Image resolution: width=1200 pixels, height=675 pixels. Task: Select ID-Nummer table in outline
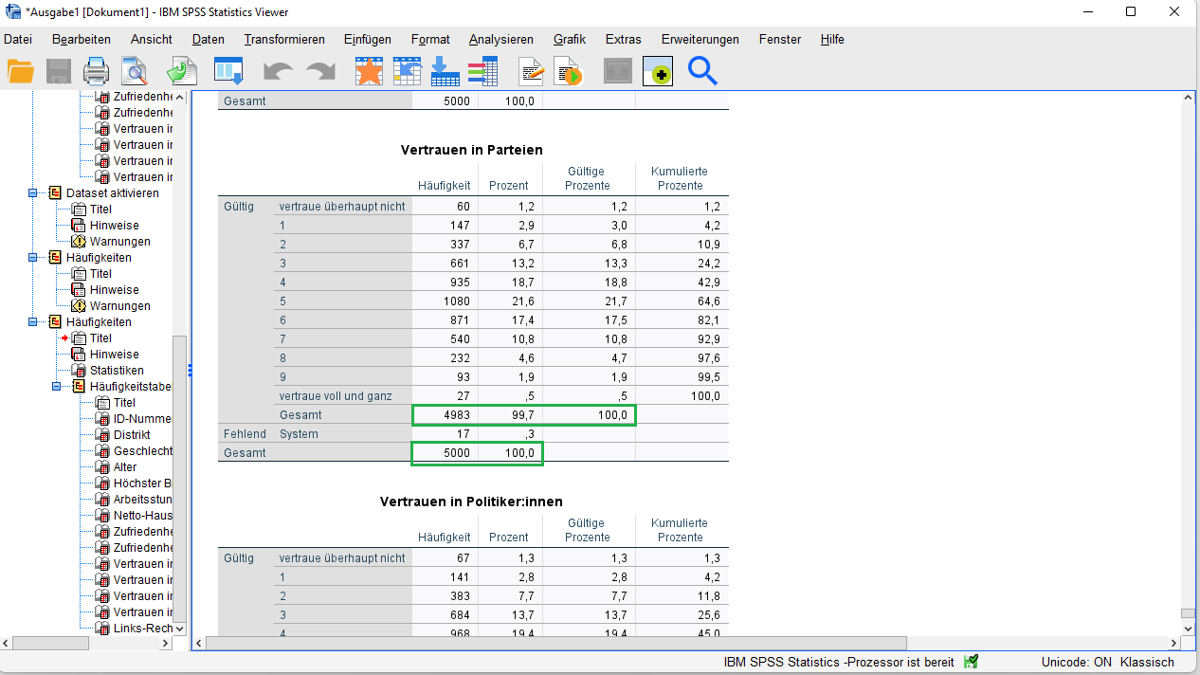[x=142, y=418]
